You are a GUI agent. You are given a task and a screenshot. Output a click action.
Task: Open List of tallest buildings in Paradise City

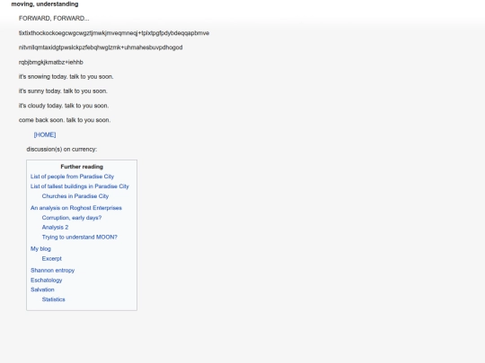[x=80, y=186]
